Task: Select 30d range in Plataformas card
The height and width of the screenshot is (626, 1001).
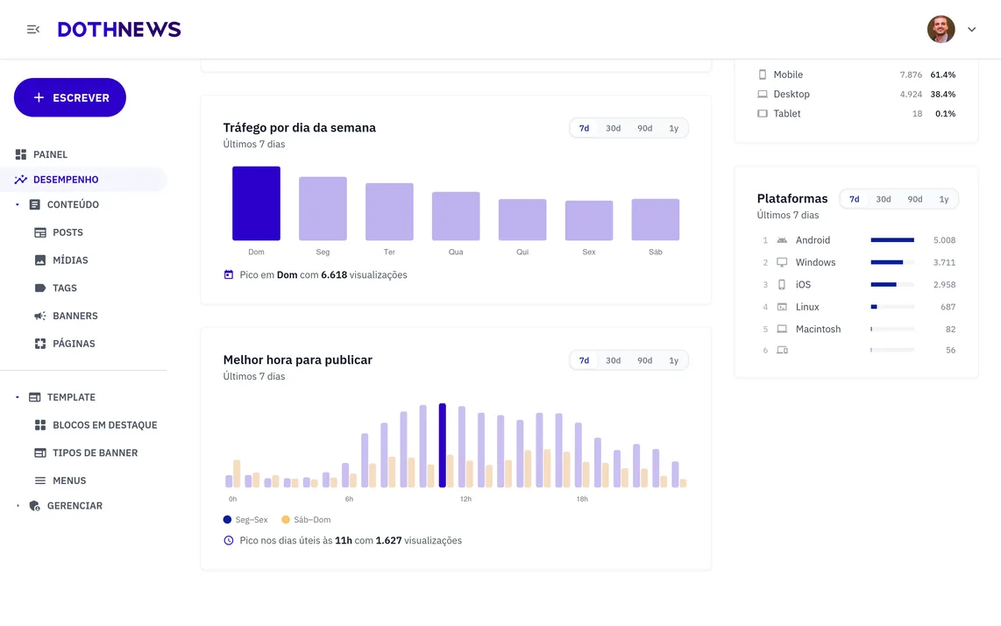Action: point(884,199)
